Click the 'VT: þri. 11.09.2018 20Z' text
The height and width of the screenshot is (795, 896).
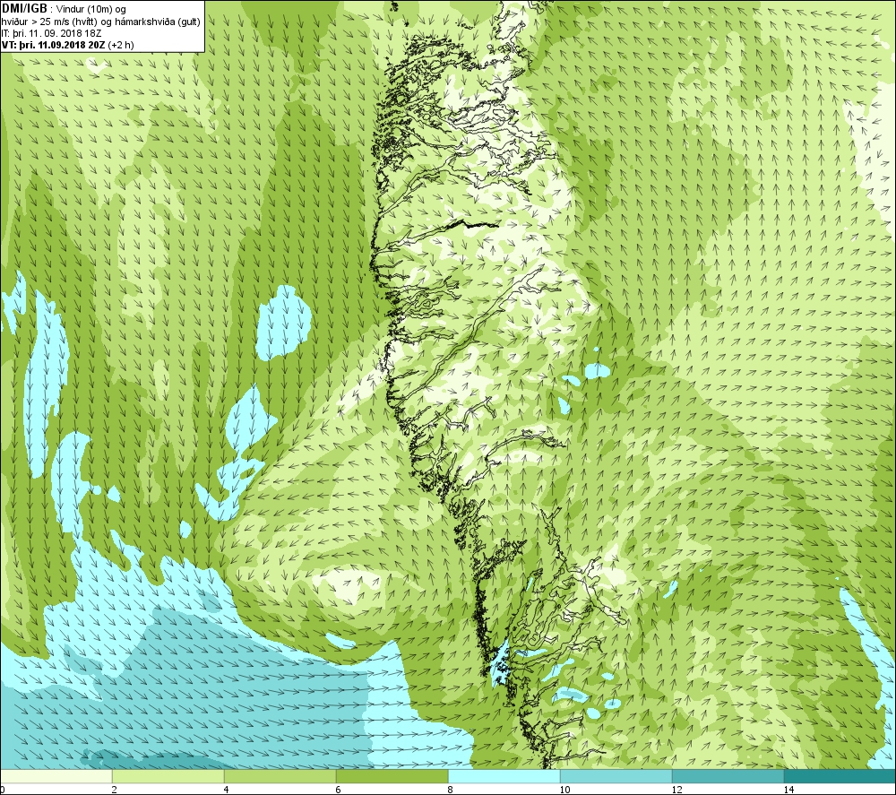tap(53, 45)
